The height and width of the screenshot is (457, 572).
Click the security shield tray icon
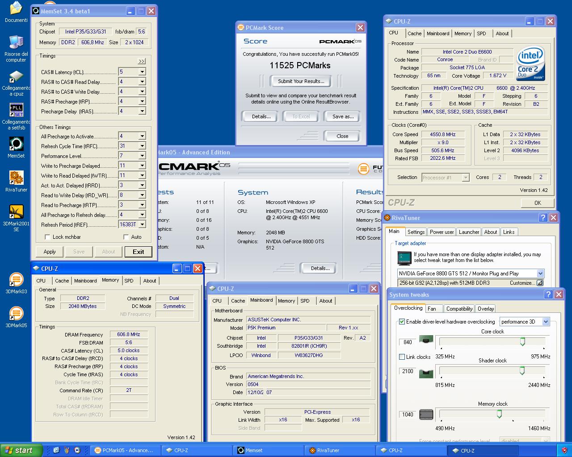564,450
